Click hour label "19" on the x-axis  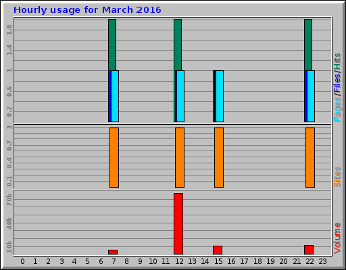click(x=270, y=261)
